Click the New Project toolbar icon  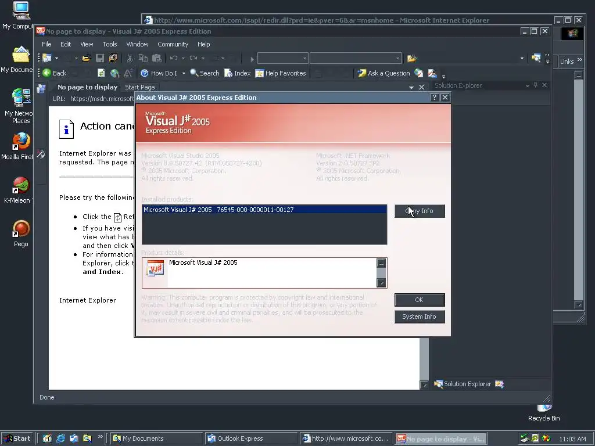pos(47,58)
